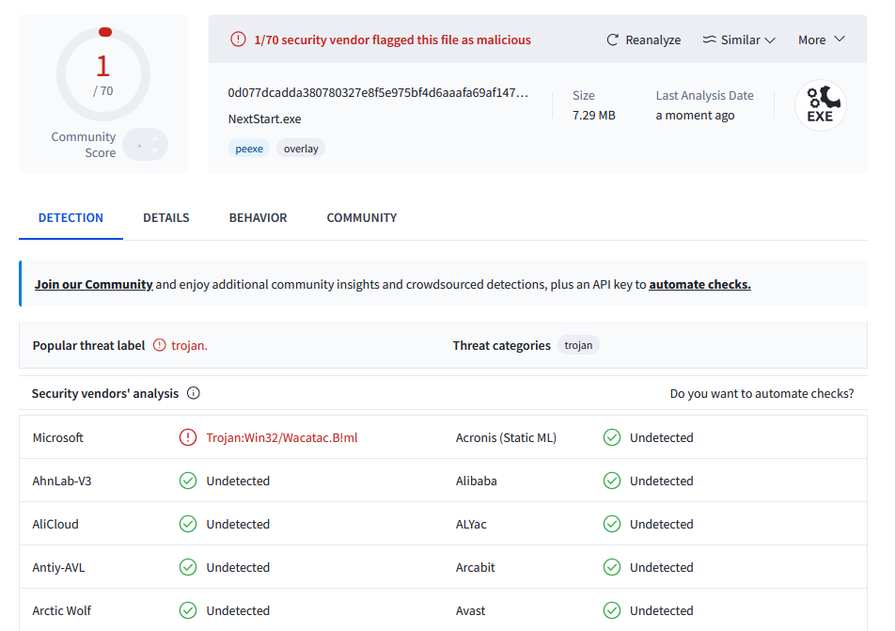Go to the COMMUNITY tab
Viewport: 895px width, 631px height.
pos(362,218)
